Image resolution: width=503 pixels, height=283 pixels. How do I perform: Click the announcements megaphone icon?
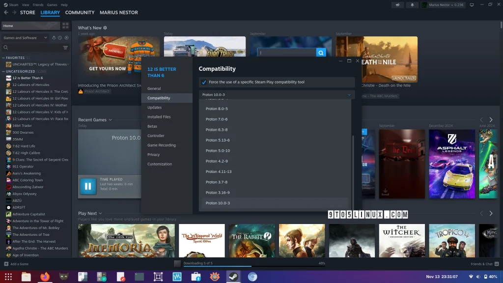pyautogui.click(x=398, y=4)
